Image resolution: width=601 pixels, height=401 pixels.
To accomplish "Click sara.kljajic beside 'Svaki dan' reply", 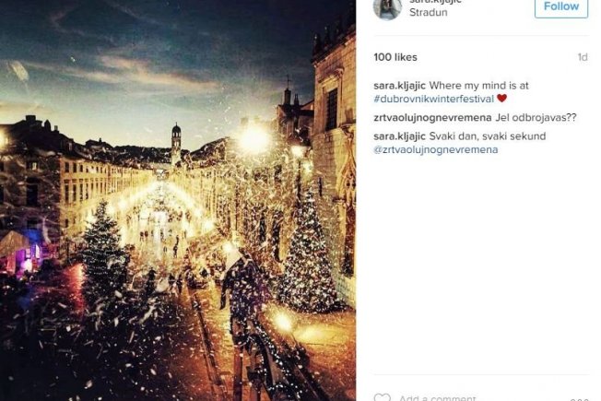I will 399,136.
